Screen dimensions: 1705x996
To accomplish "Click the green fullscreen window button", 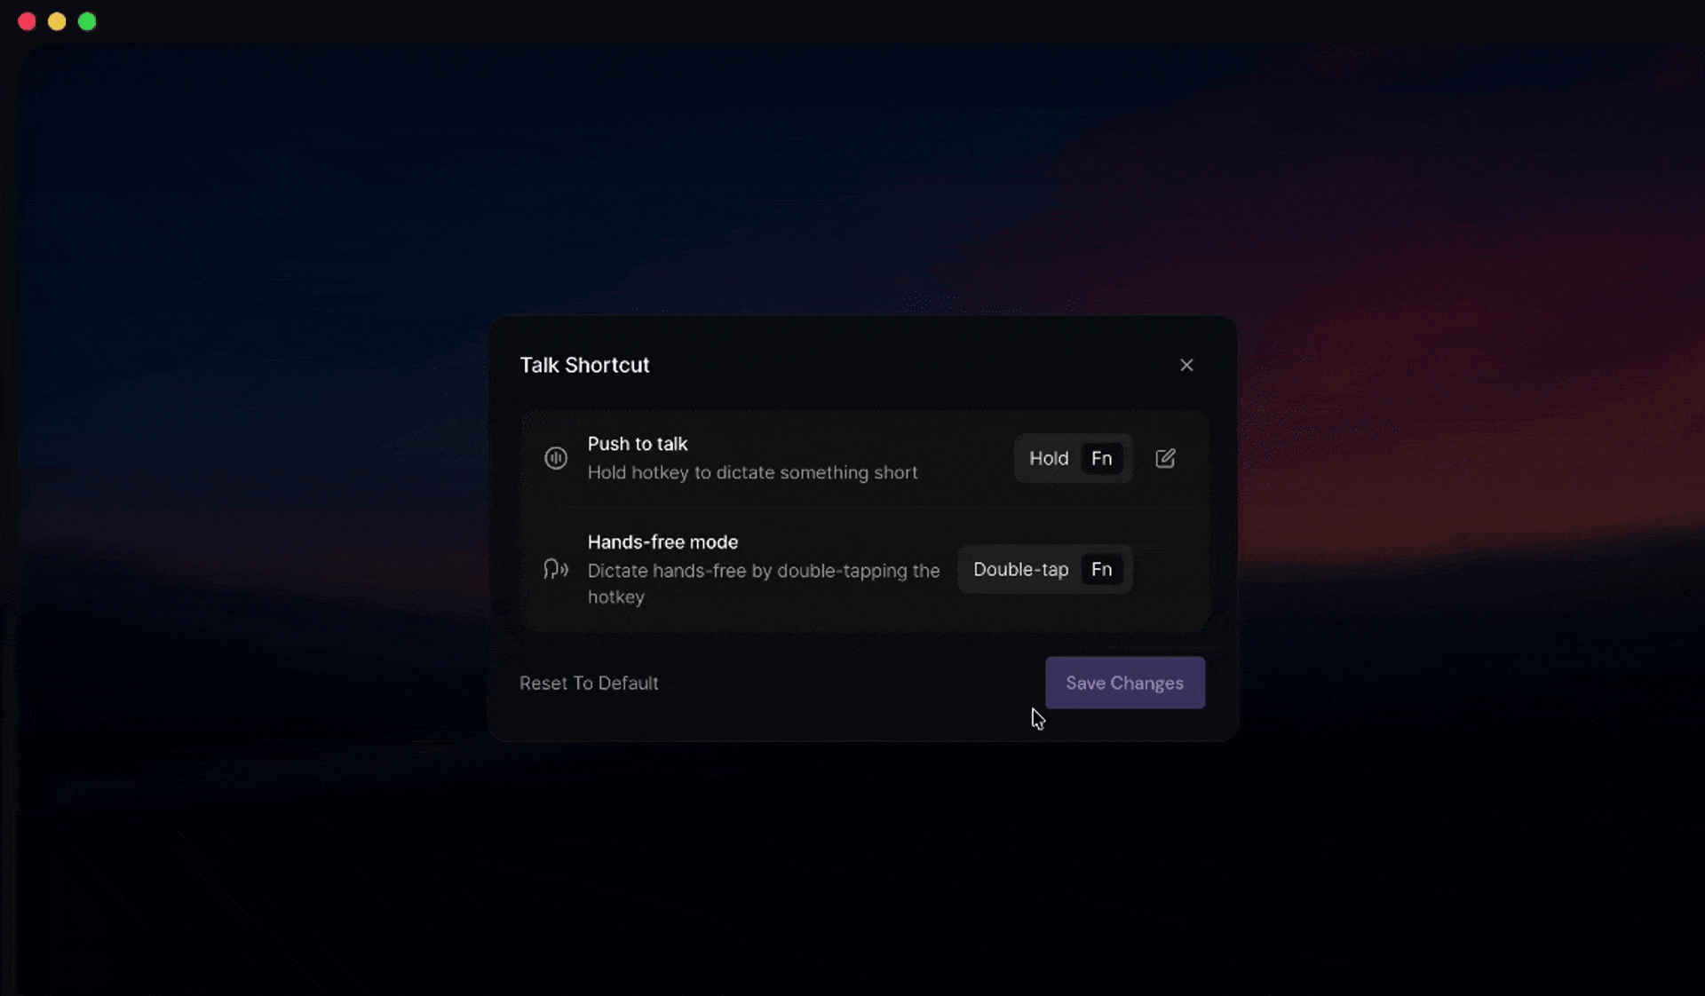I will point(87,21).
